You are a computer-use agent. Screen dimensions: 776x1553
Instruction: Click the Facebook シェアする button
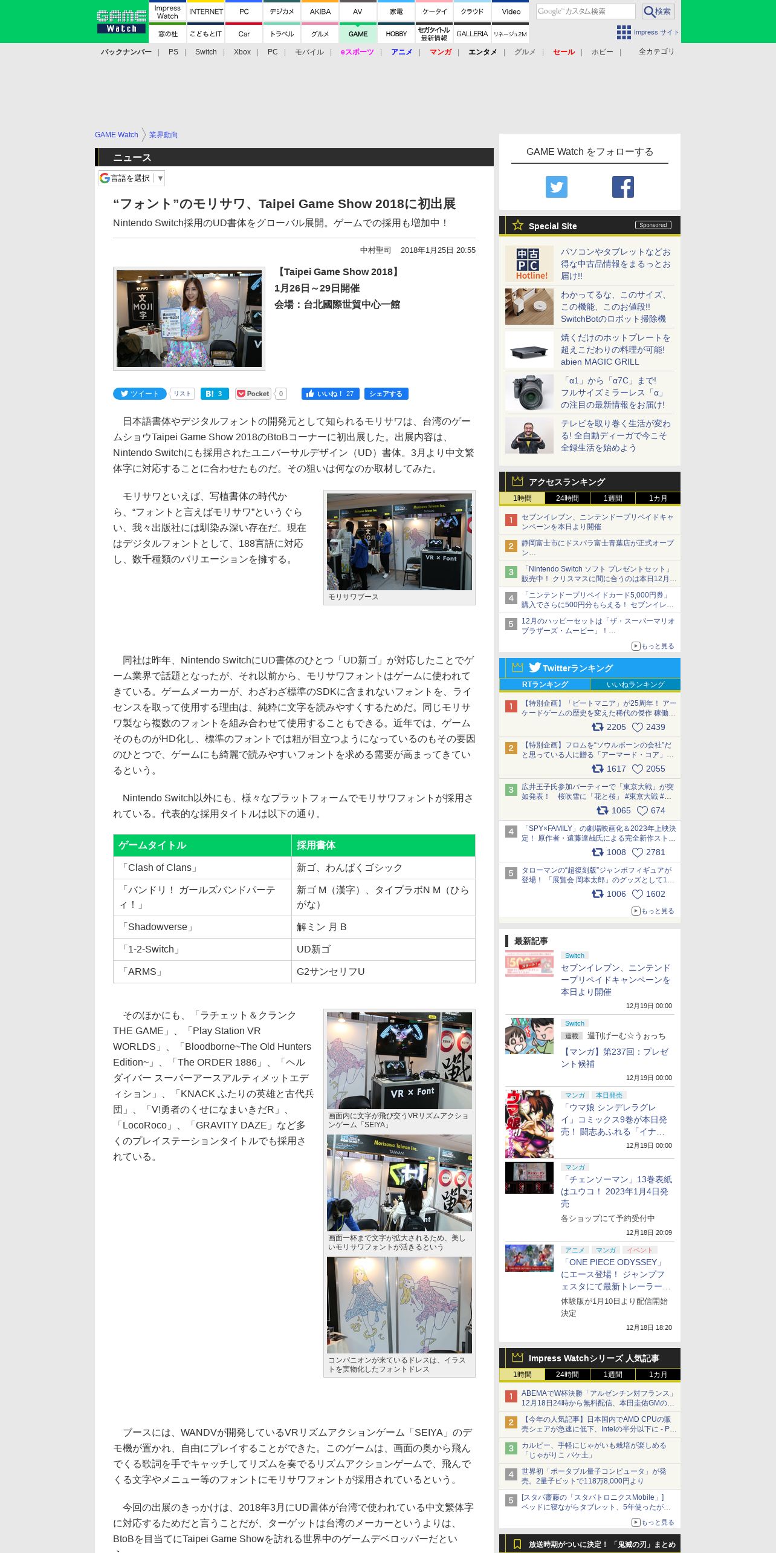386,394
